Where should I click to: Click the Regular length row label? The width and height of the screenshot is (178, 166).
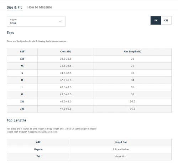(x=38, y=149)
